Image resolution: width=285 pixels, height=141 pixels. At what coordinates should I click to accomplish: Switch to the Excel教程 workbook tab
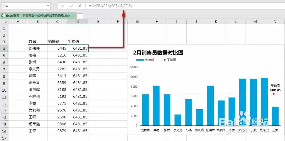[38, 16]
